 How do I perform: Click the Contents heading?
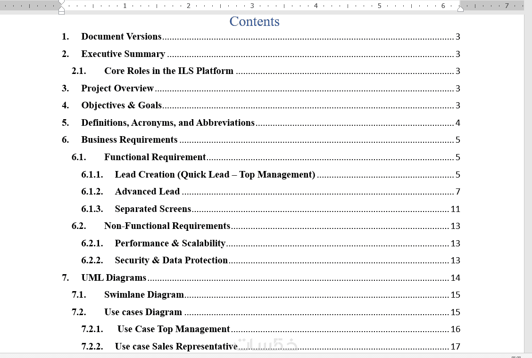tap(255, 21)
